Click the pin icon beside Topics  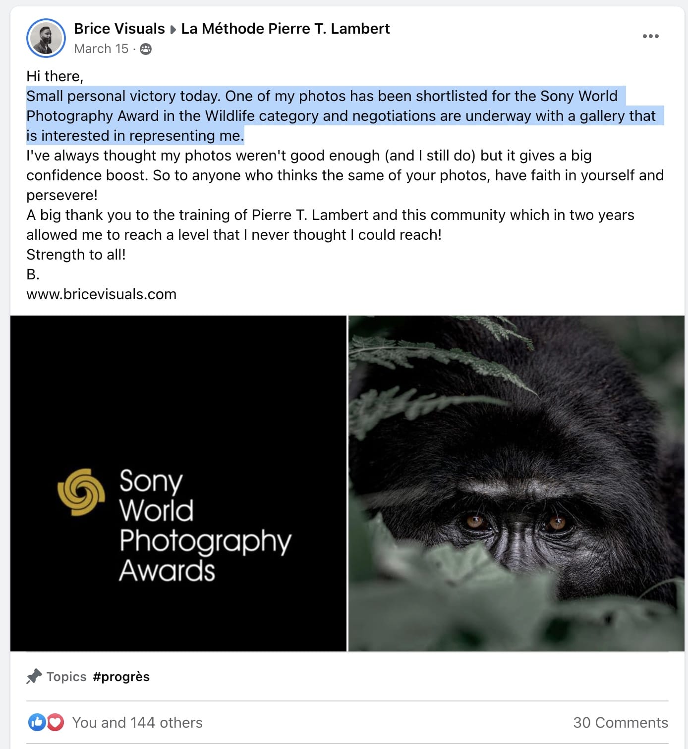pos(34,676)
